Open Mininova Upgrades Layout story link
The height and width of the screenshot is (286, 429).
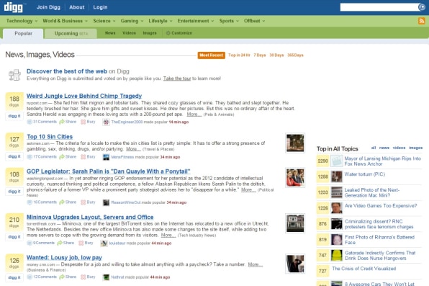coord(90,218)
